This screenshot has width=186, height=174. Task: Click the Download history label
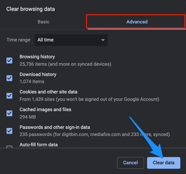38,74
